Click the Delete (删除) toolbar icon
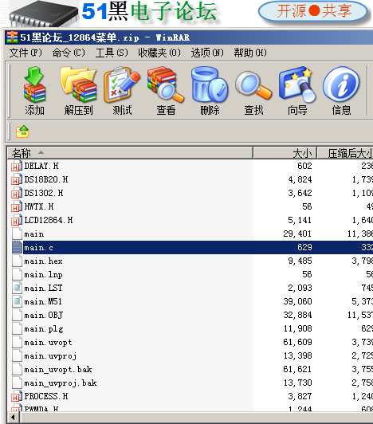The height and width of the screenshot is (424, 373). click(x=210, y=85)
